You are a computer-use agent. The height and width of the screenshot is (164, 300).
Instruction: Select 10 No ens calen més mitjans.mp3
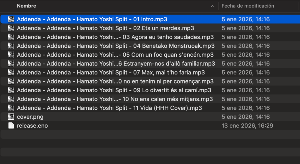pyautogui.click(x=115, y=99)
